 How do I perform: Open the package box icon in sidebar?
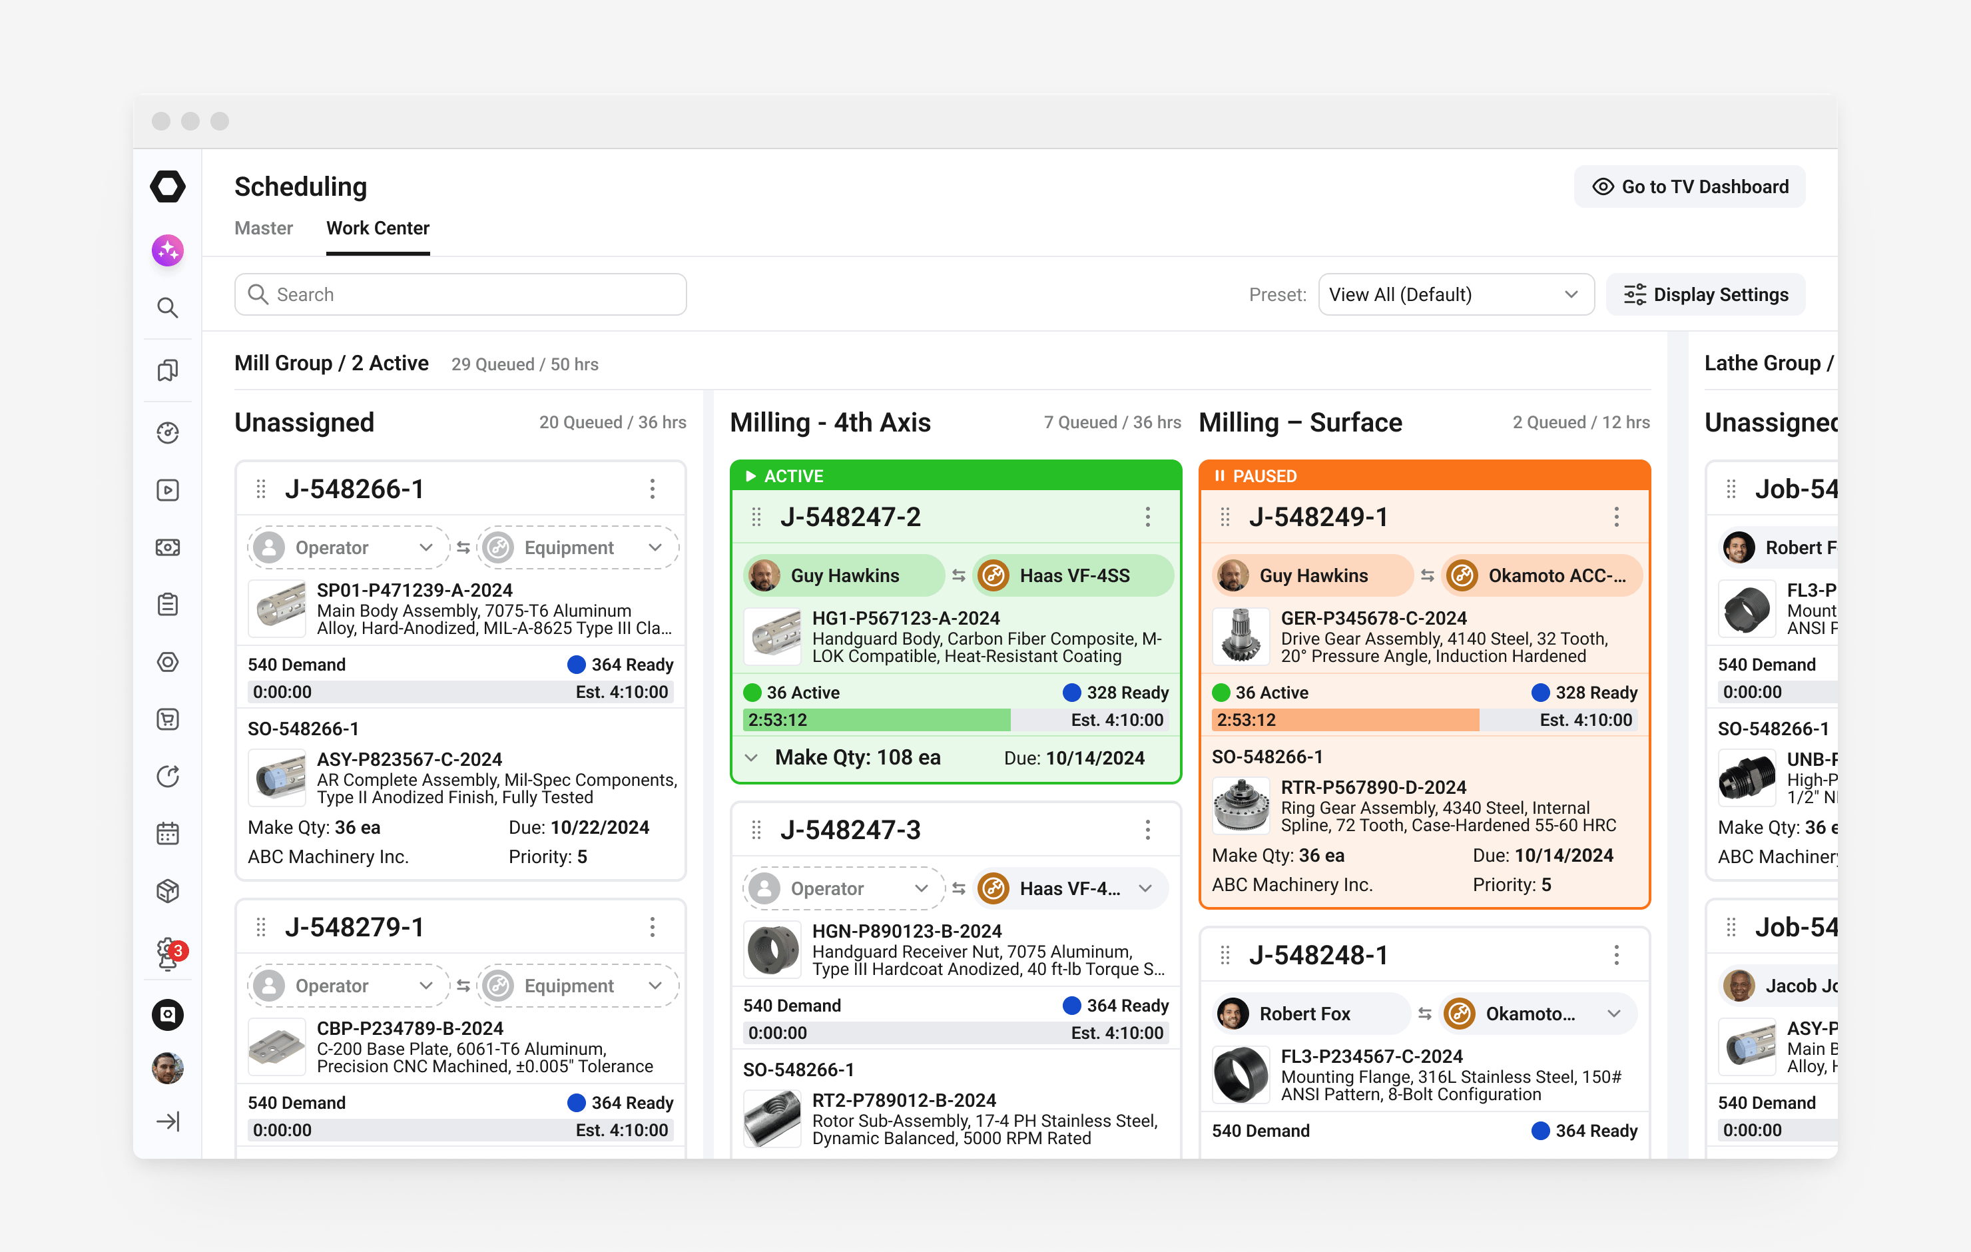tap(168, 891)
